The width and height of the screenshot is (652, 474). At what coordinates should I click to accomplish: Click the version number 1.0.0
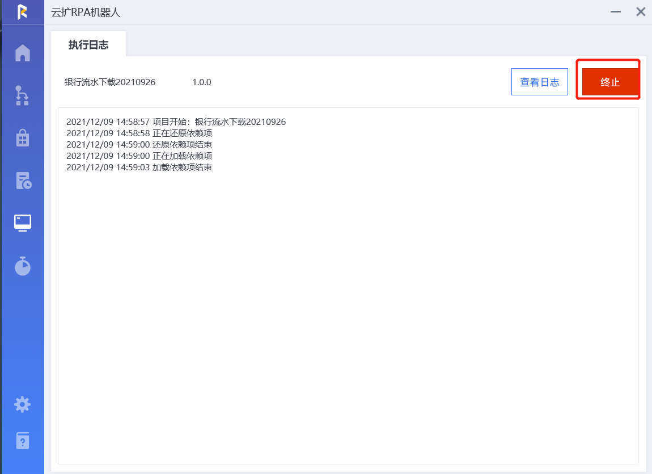pos(201,82)
